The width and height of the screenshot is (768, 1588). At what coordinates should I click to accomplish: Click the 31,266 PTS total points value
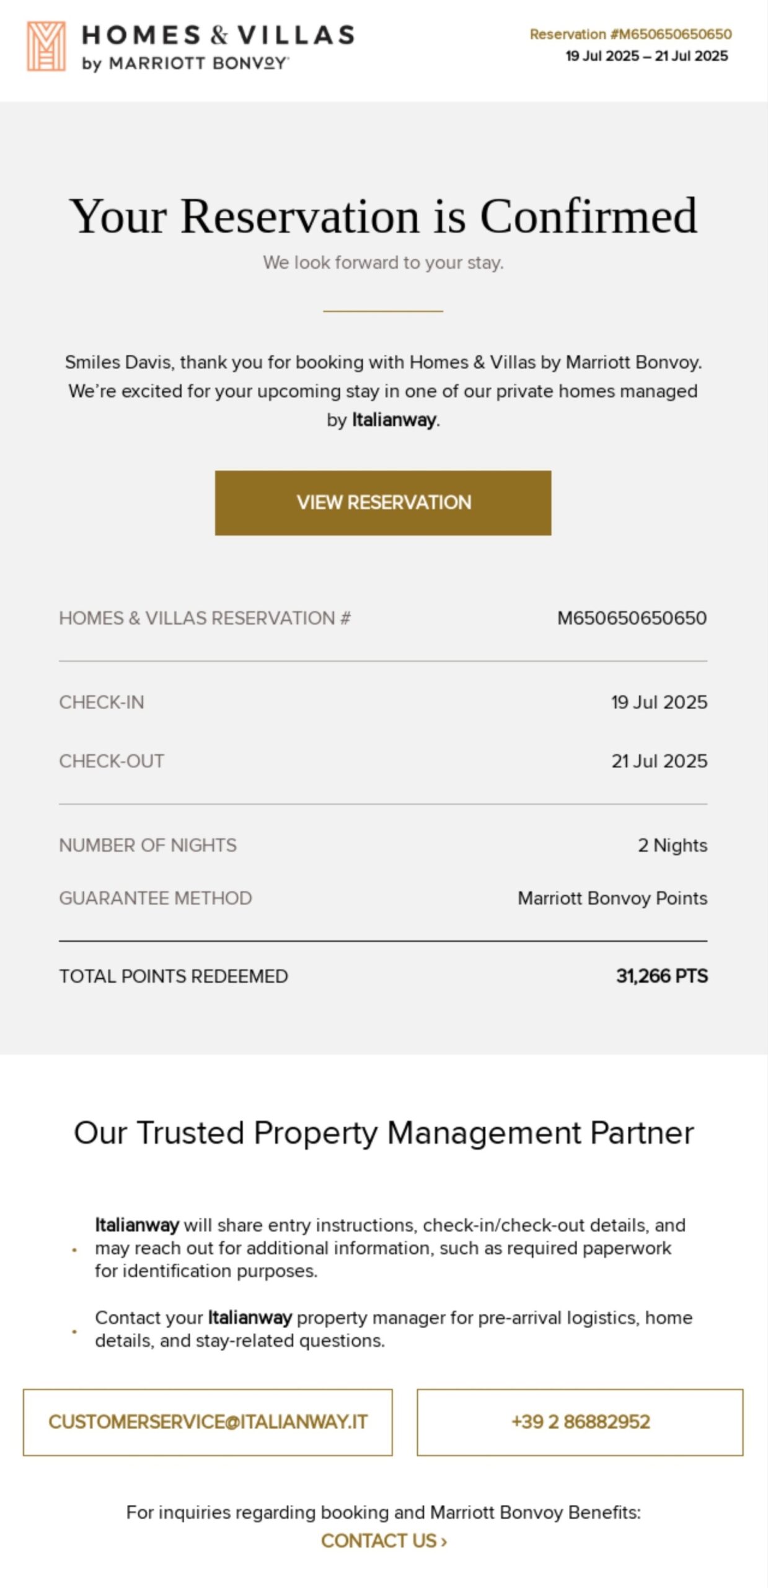[661, 976]
